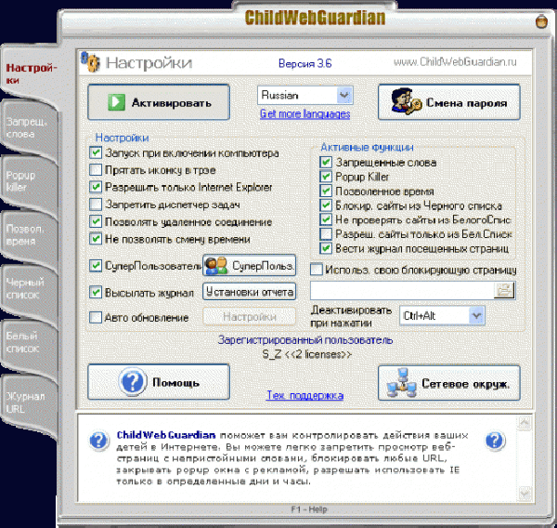Open the Белый список tab
This screenshot has height=528, width=557.
coord(29,342)
